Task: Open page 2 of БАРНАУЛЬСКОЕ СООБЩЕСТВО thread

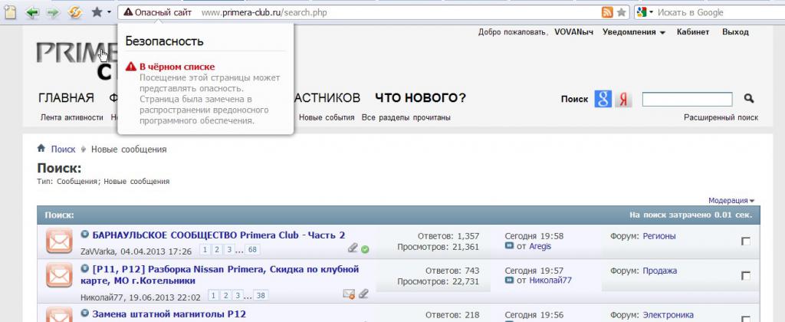Action: (x=217, y=250)
